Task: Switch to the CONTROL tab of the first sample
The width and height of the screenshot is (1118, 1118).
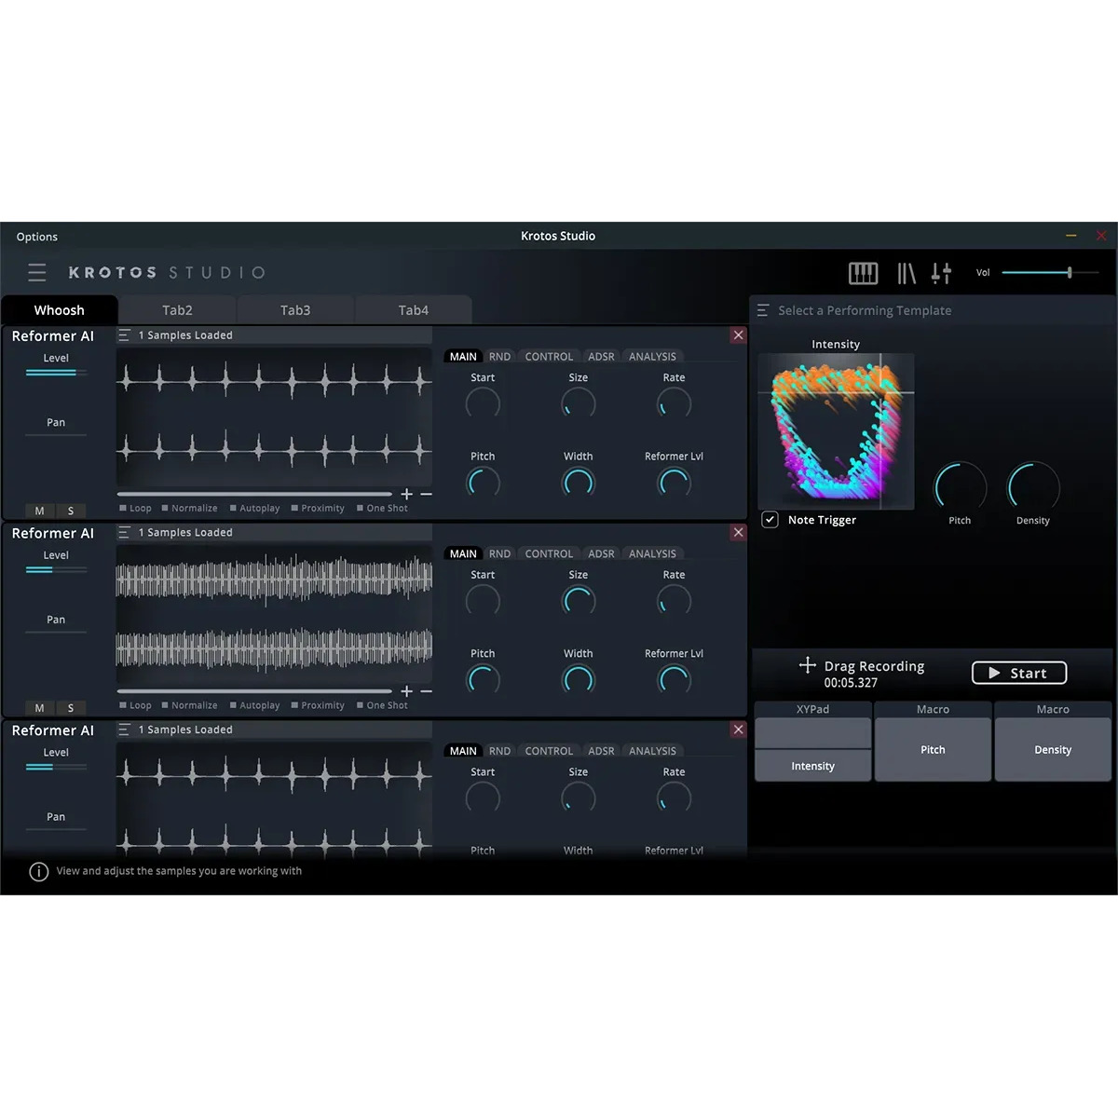Action: pos(549,356)
